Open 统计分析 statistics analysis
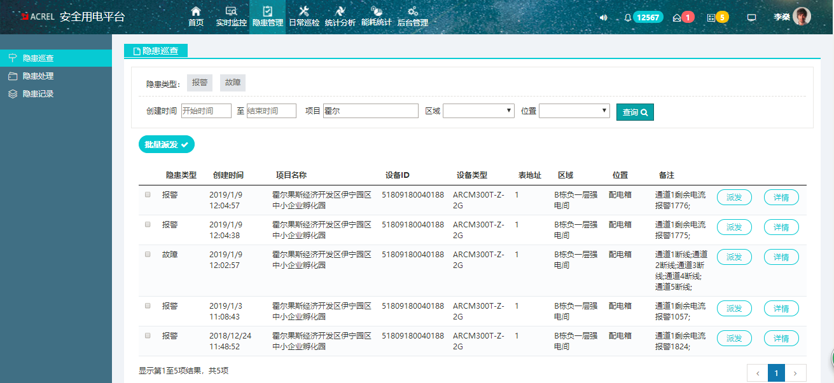 click(340, 17)
